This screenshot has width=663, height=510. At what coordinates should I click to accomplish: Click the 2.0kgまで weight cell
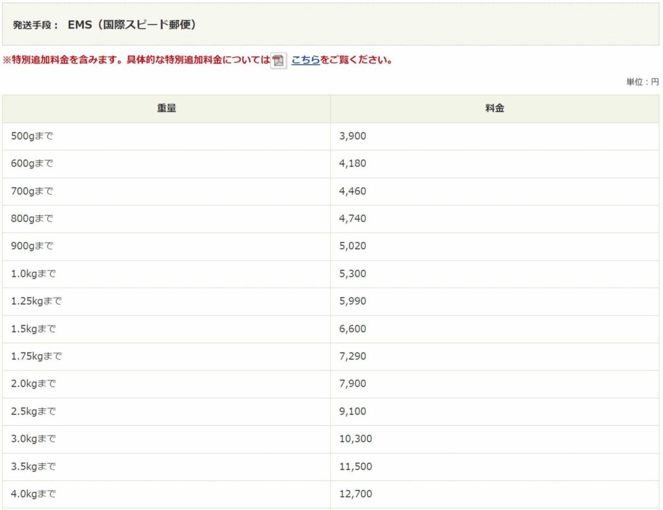click(x=34, y=384)
